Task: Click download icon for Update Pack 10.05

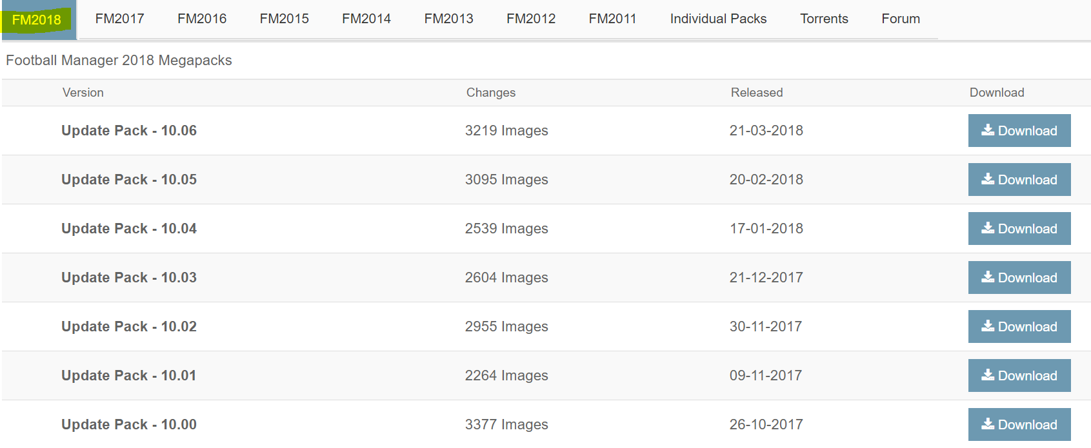Action: (x=988, y=179)
